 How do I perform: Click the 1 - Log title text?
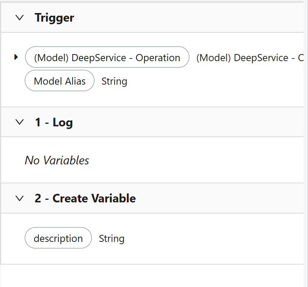point(54,122)
